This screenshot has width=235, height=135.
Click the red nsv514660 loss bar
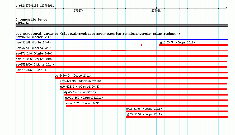point(147,100)
